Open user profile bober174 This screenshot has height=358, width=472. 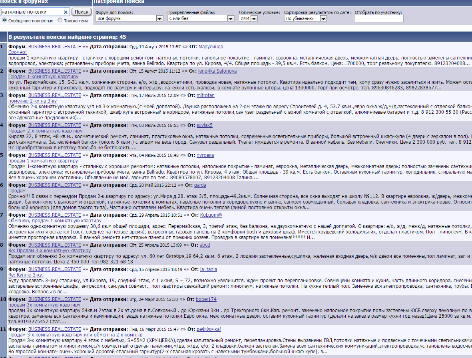pos(206,299)
